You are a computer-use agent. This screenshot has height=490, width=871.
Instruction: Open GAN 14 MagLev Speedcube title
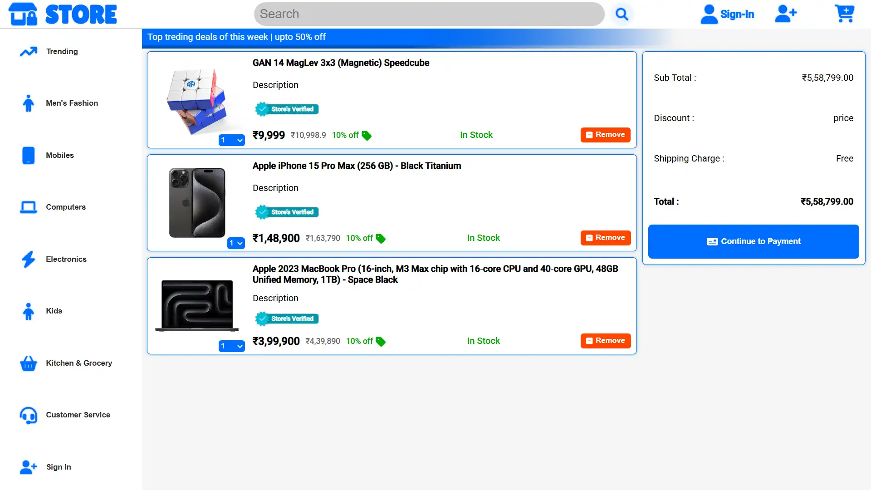coord(341,63)
